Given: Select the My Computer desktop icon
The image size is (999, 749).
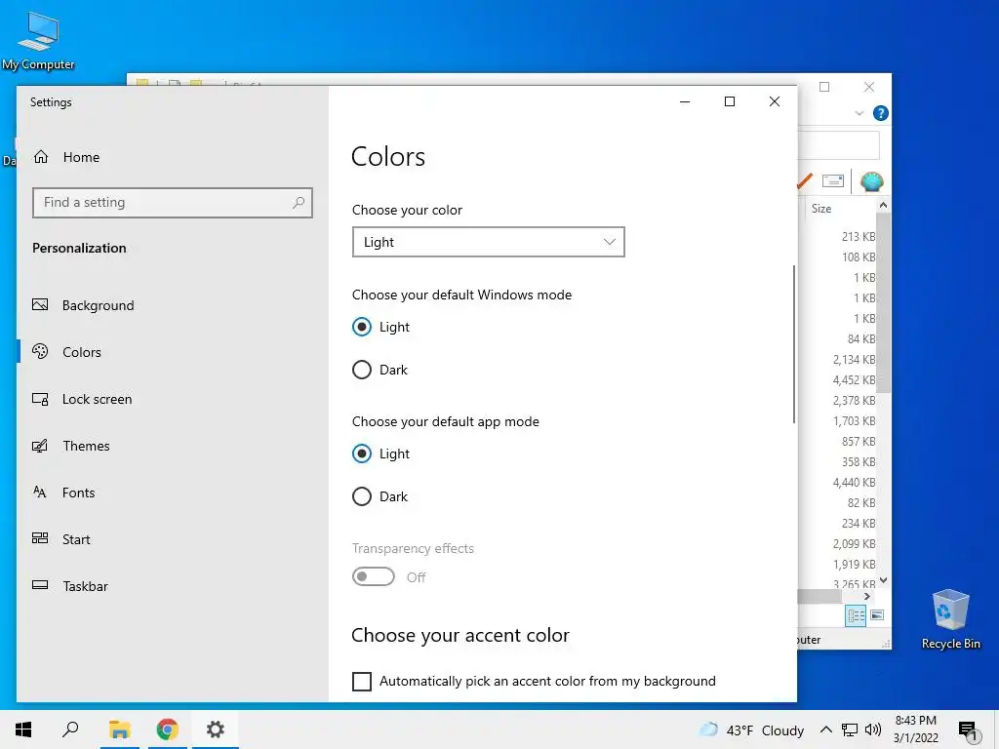Looking at the screenshot, I should pos(38,40).
